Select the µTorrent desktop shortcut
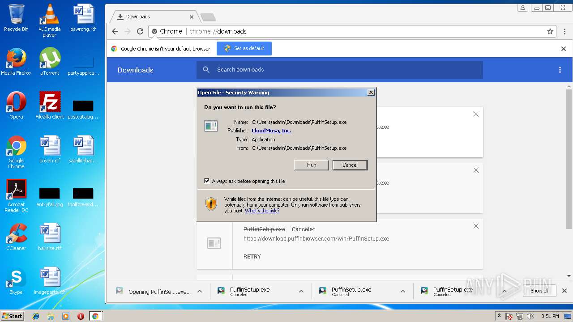This screenshot has width=573, height=322. (49, 62)
